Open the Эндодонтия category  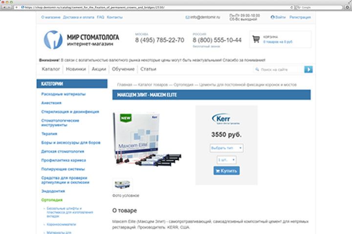point(53,191)
